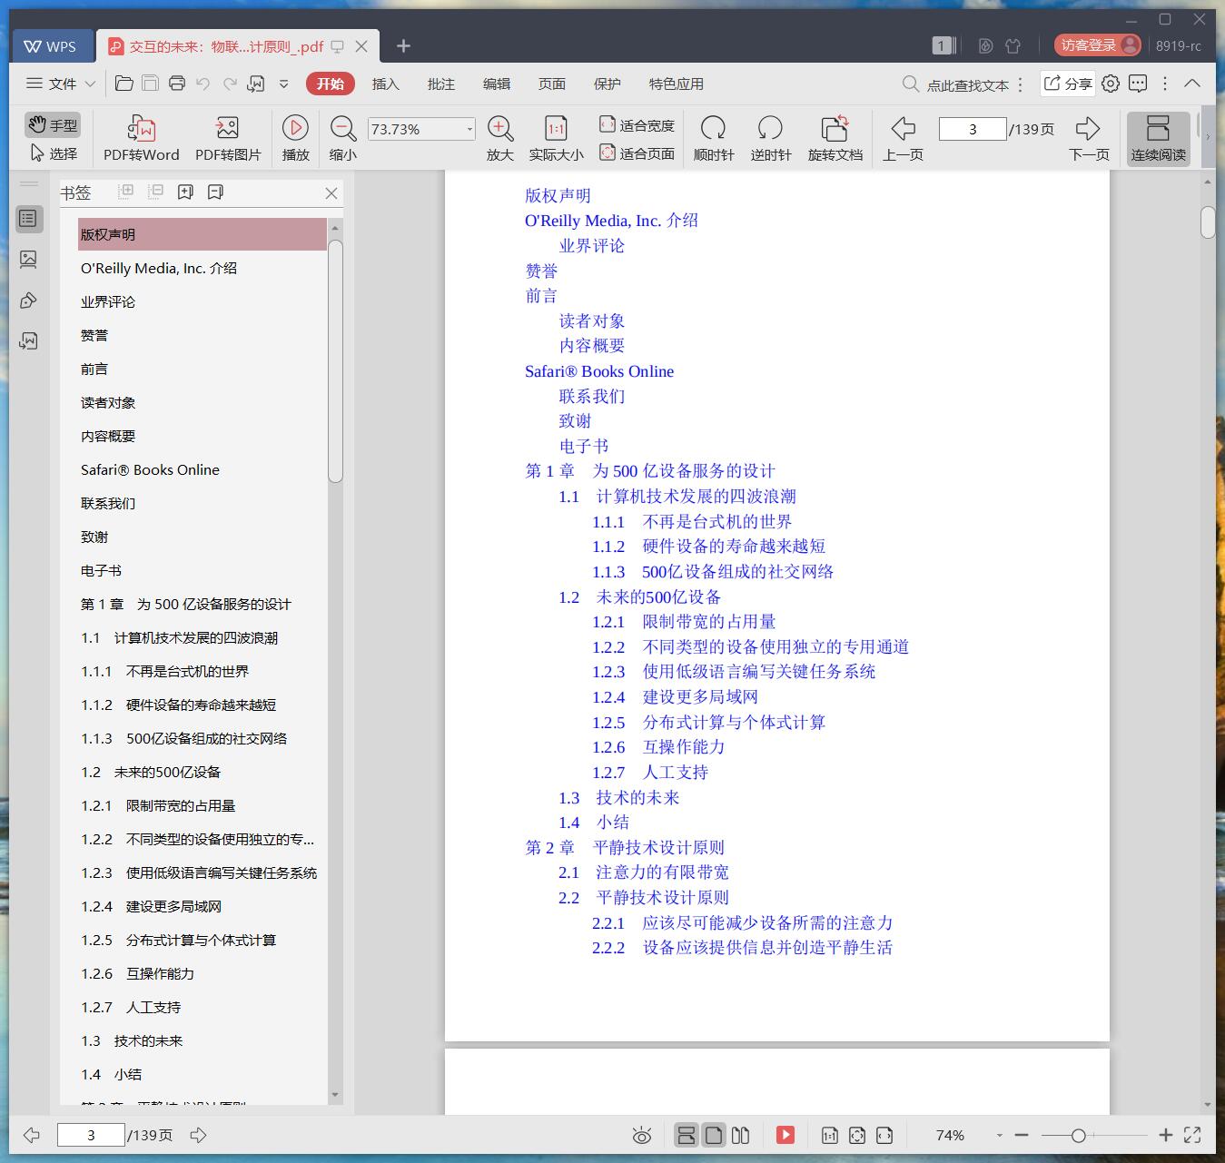Screen dimensions: 1225x1163
Task: Expand quick access toolbar customize arrow
Action: click(283, 84)
